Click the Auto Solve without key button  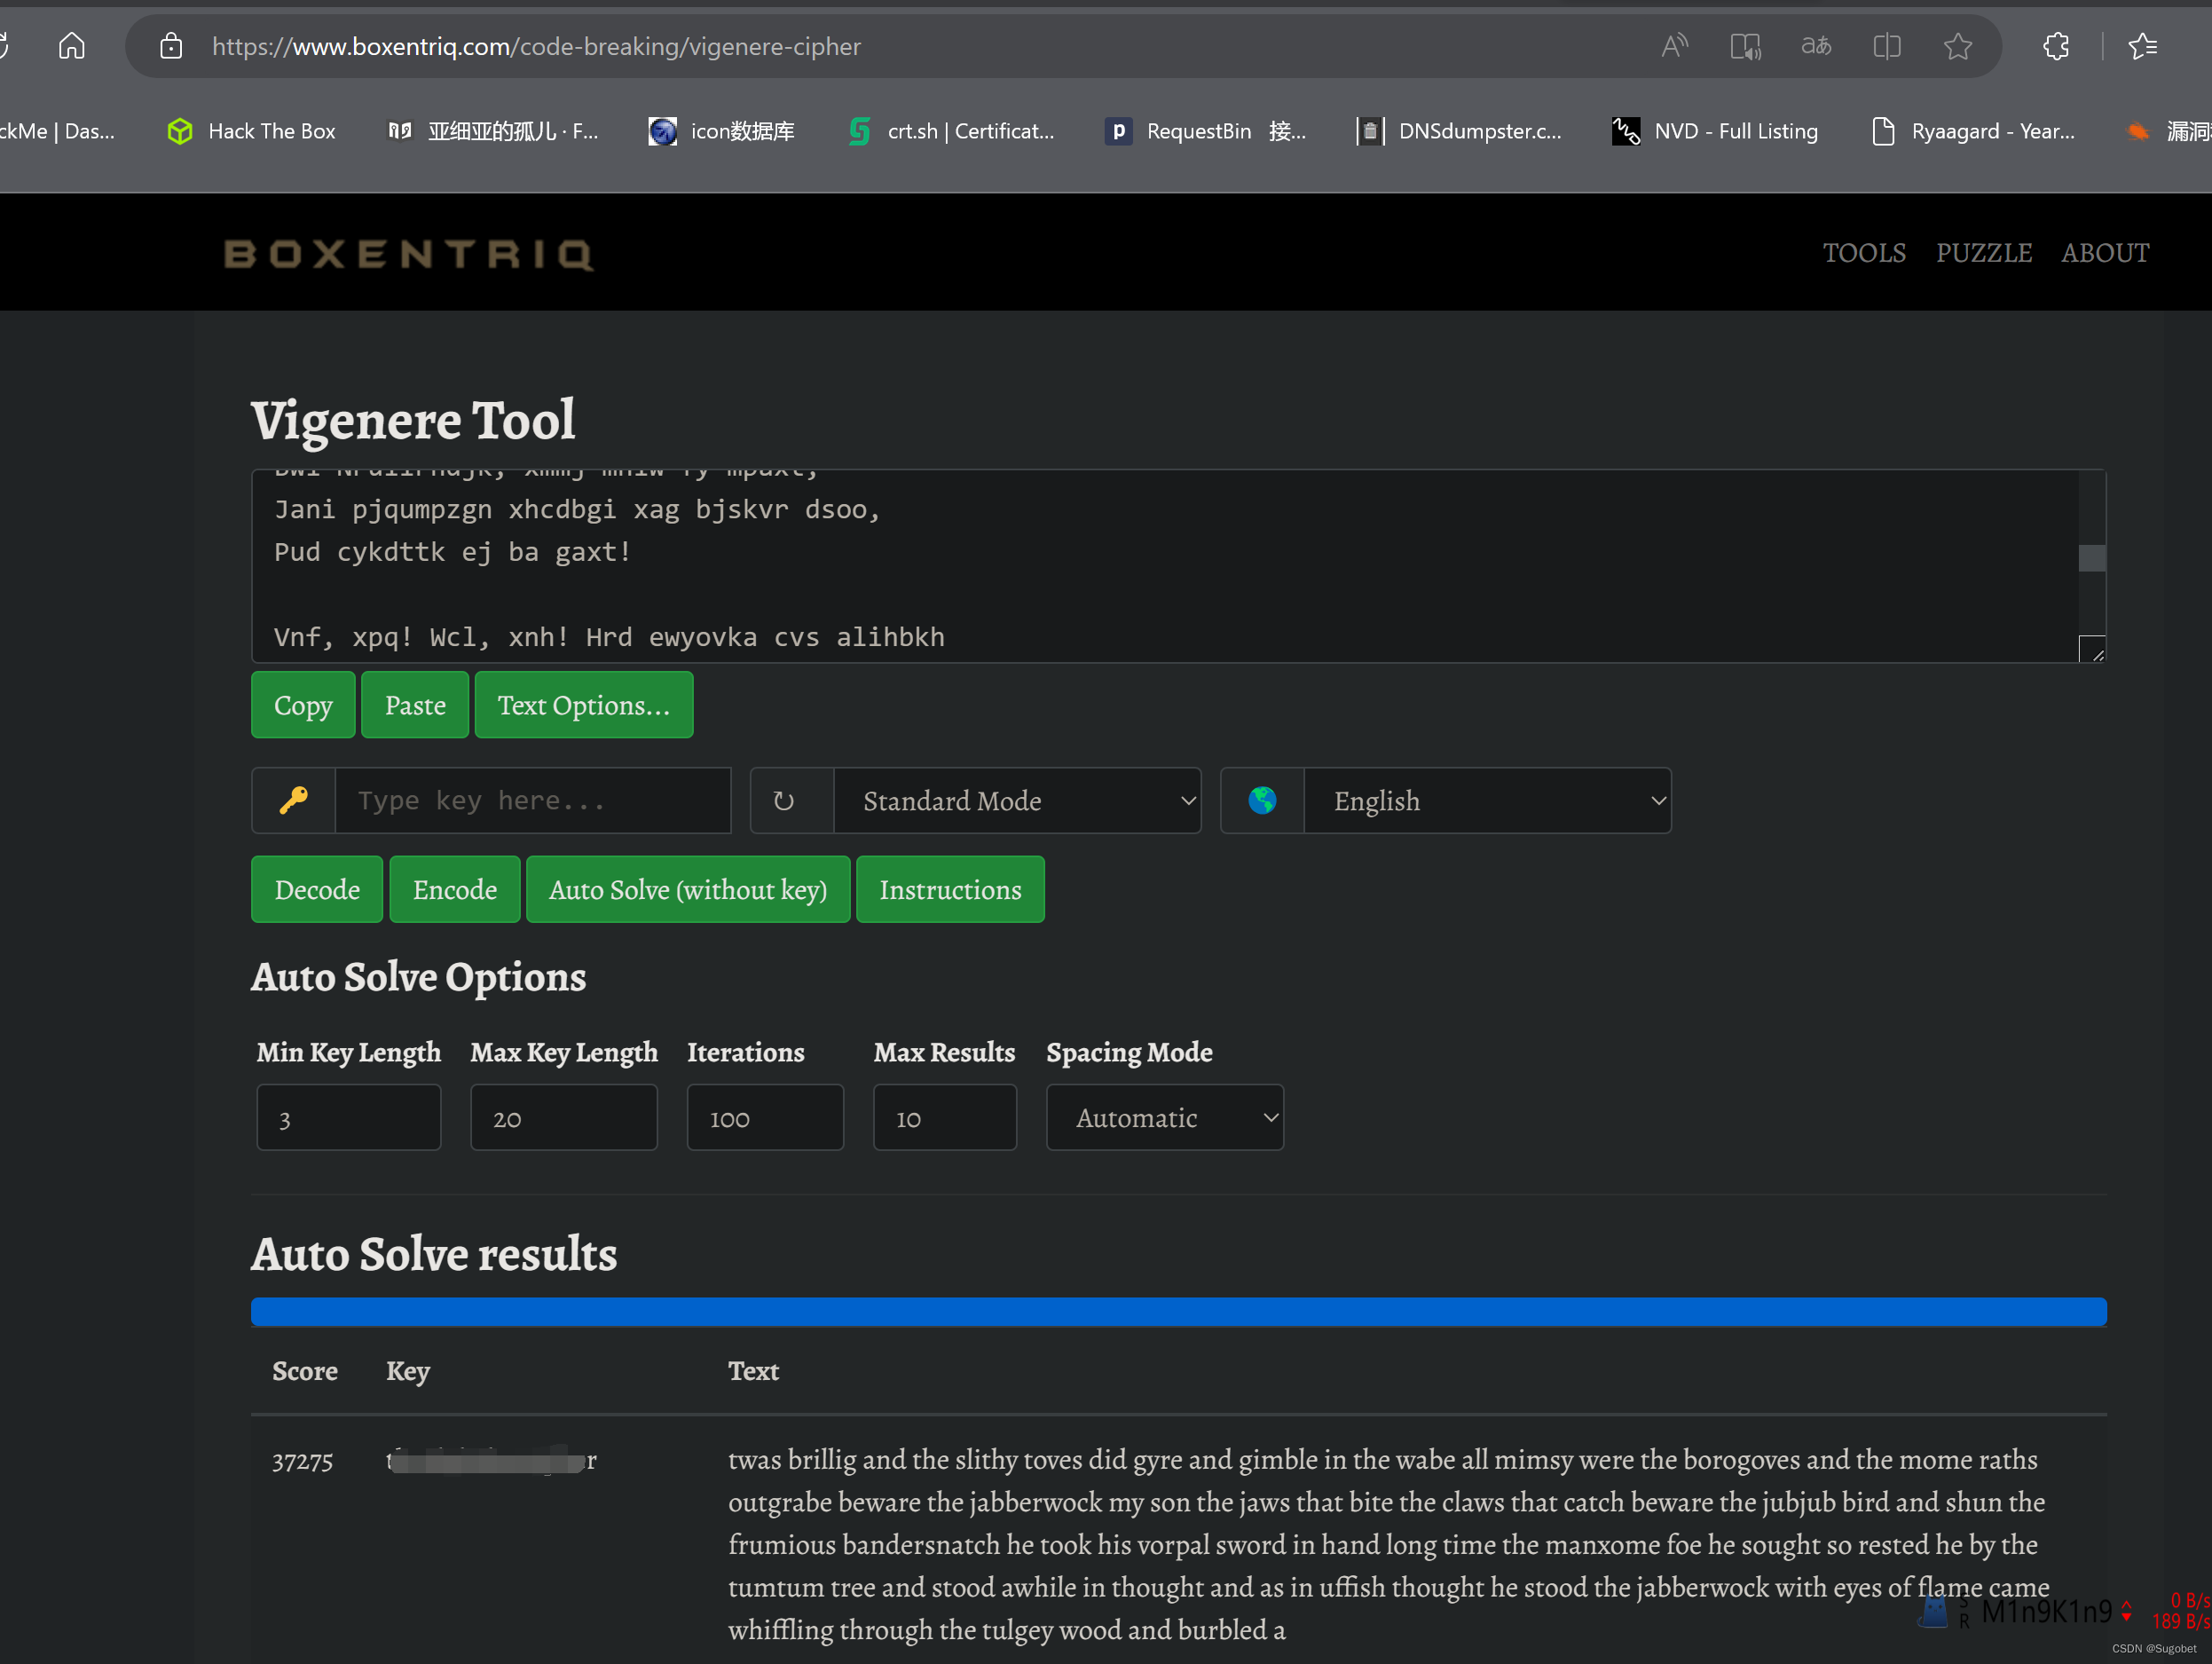point(687,889)
